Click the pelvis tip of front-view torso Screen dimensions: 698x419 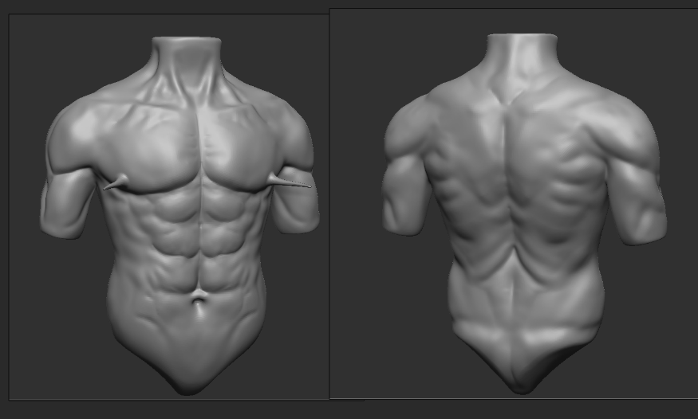(x=188, y=382)
